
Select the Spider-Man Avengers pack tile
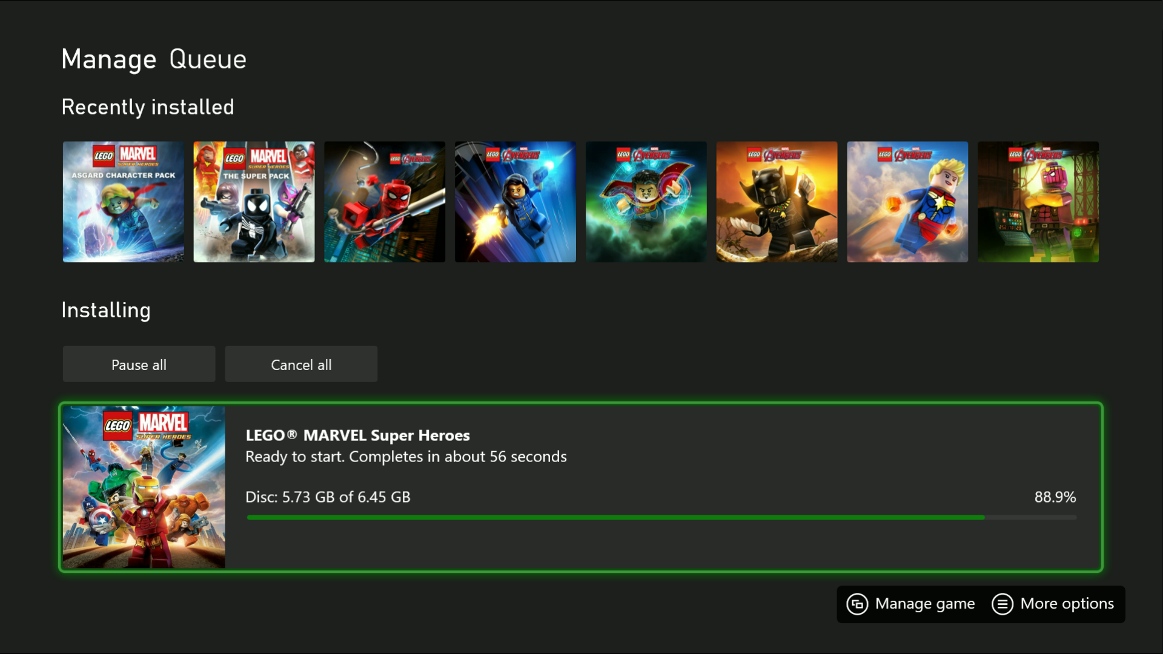(x=385, y=202)
